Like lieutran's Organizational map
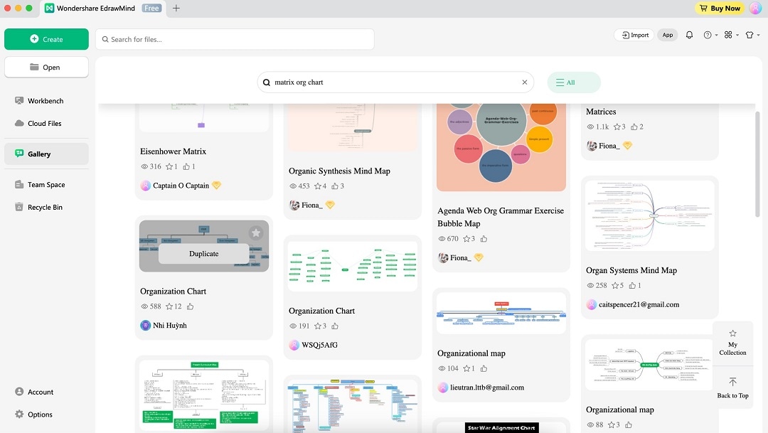Viewport: 768px width, 433px height. (x=484, y=369)
